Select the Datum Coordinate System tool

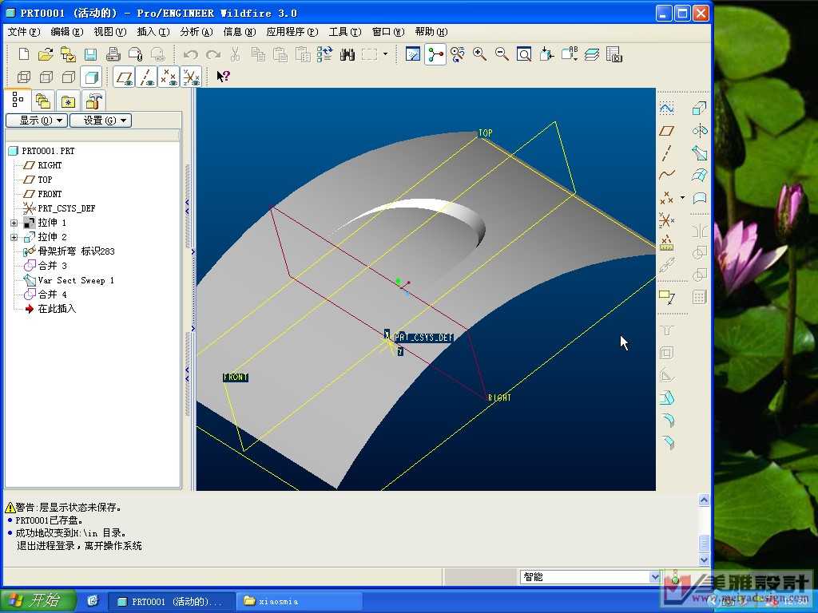click(667, 220)
